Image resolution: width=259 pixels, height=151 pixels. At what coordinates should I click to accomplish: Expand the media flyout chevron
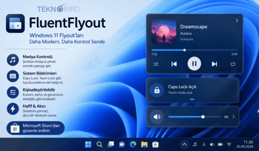click(237, 20)
